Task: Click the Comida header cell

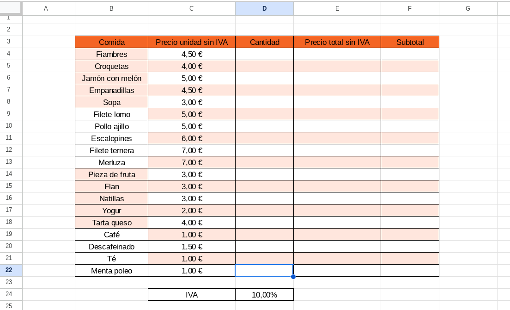Action: coord(112,42)
